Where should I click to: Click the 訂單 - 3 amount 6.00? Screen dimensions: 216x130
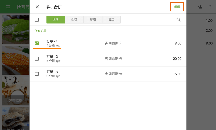[178, 74]
